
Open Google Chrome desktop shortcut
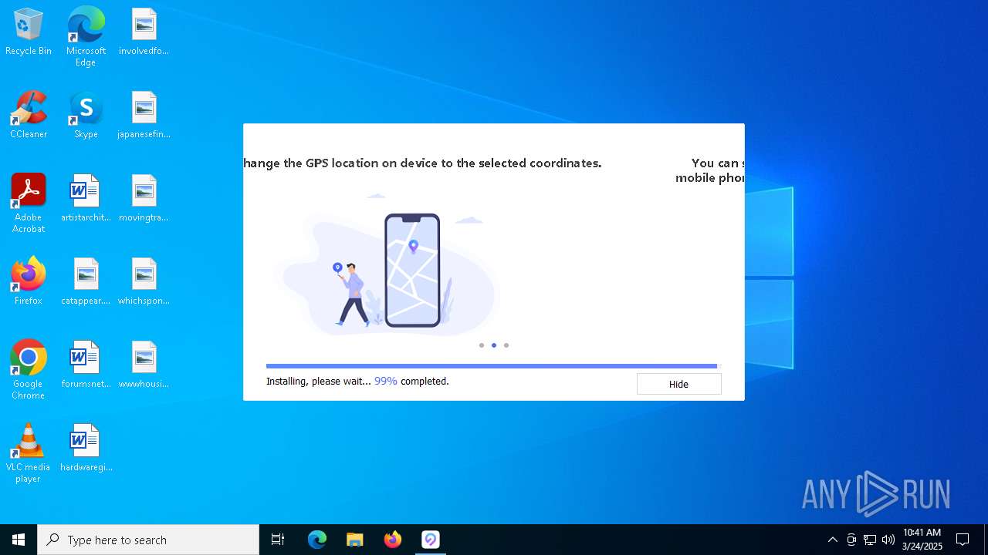[x=29, y=370]
